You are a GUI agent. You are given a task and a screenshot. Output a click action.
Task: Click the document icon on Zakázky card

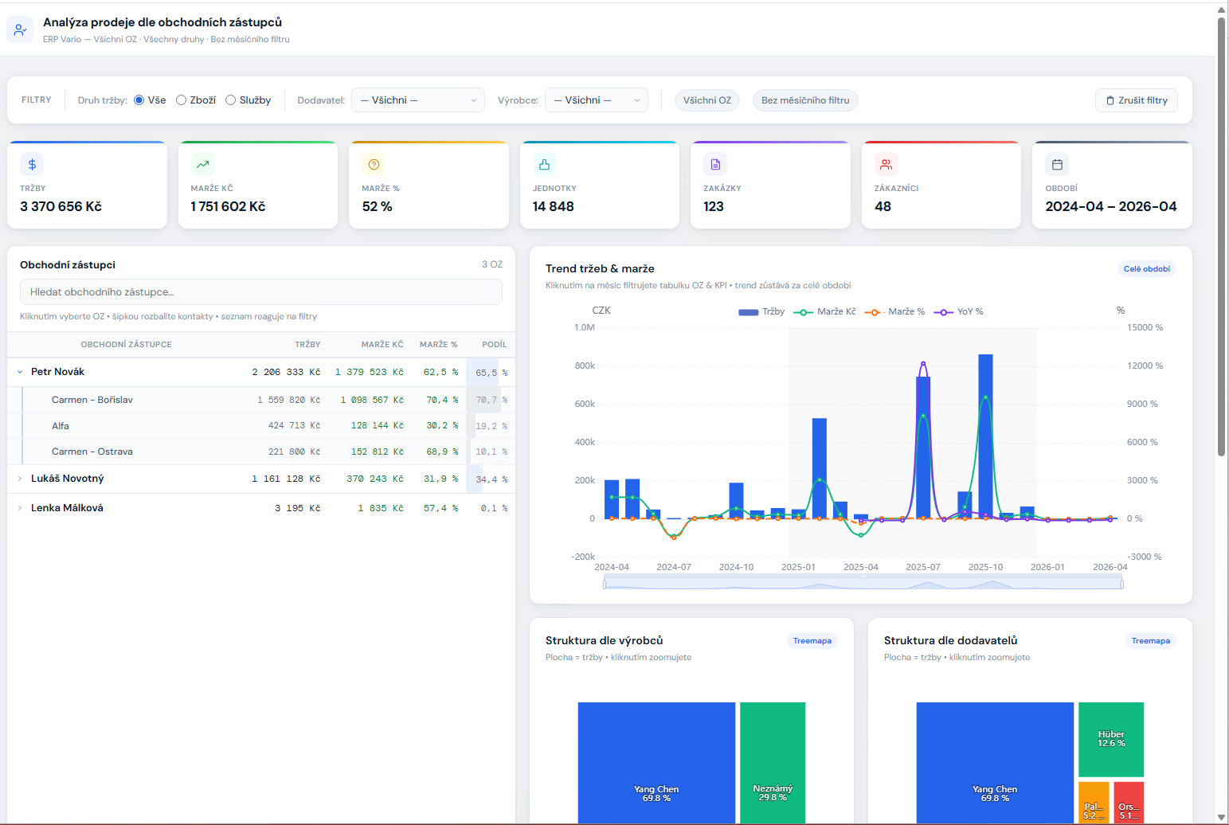pos(715,164)
